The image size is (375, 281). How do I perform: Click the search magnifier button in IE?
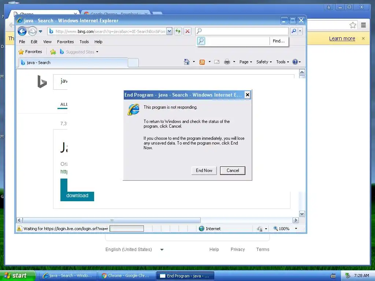coord(294,31)
